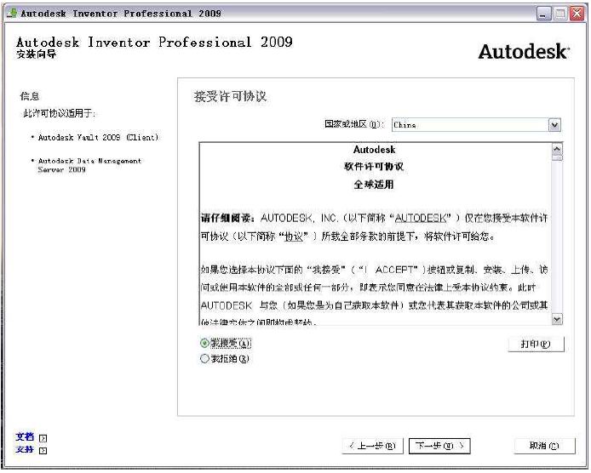Click the 'Autodesk Data Management Server 2009' entry
The image size is (591, 473).
tap(89, 165)
